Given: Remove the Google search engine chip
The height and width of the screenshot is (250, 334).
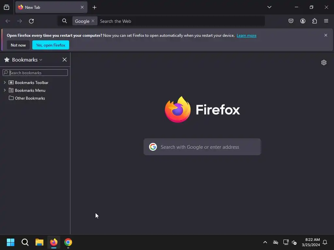Looking at the screenshot, I should coord(93,21).
